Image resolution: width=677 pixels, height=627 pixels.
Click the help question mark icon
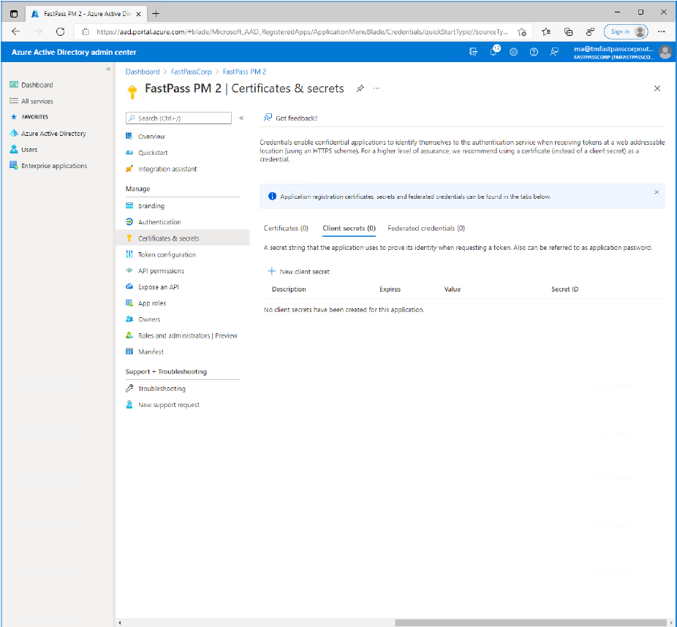(x=534, y=52)
